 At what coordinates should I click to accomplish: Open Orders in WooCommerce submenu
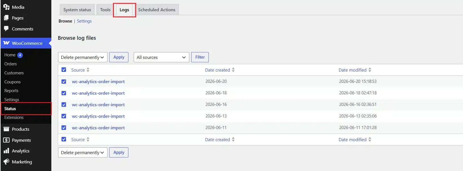[x=10, y=64]
